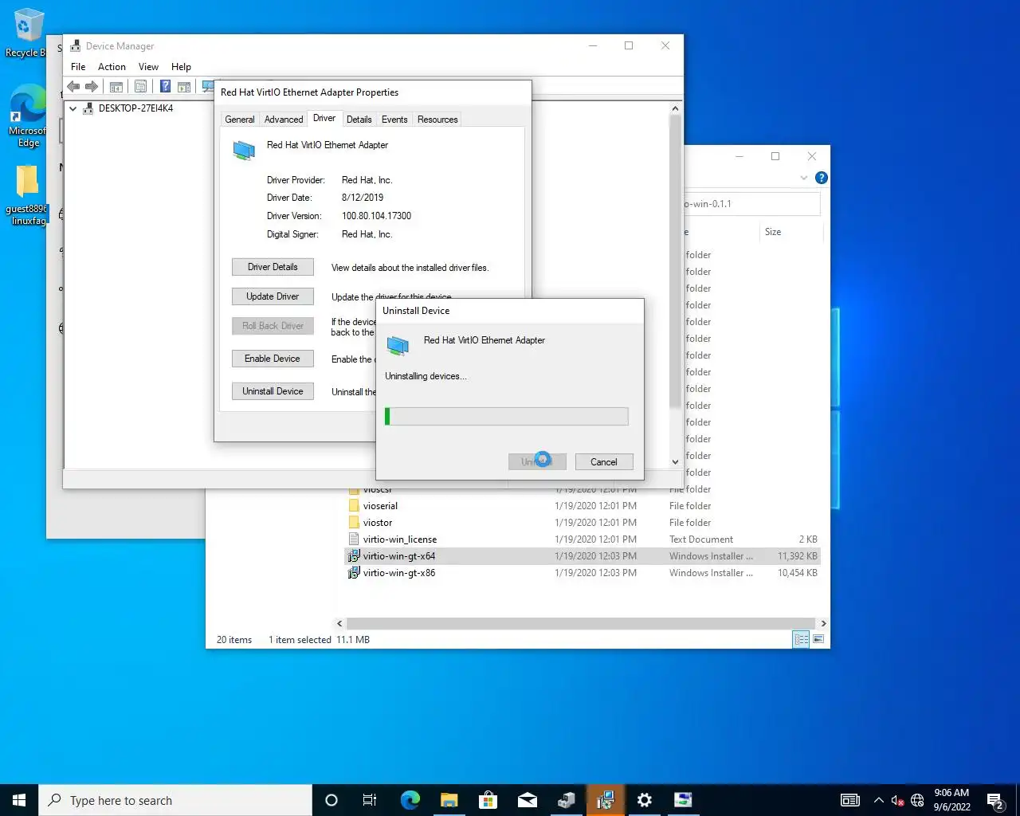The height and width of the screenshot is (816, 1020).
Task: Collapse DESKTOP-27EI4K4 tree node
Action: (73, 108)
